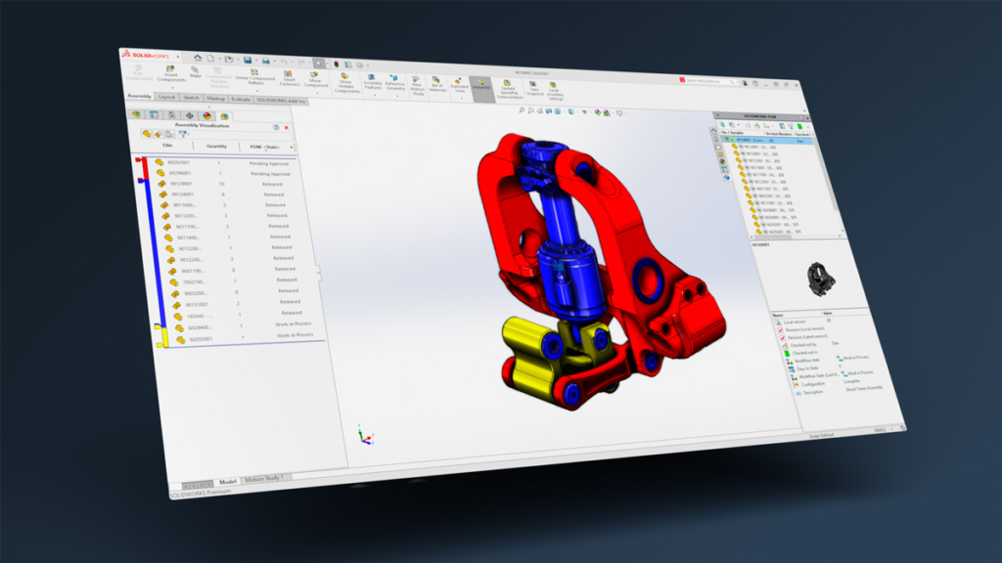Switch to the Evaluate tab
Viewport: 1002px width, 563px height.
point(241,99)
